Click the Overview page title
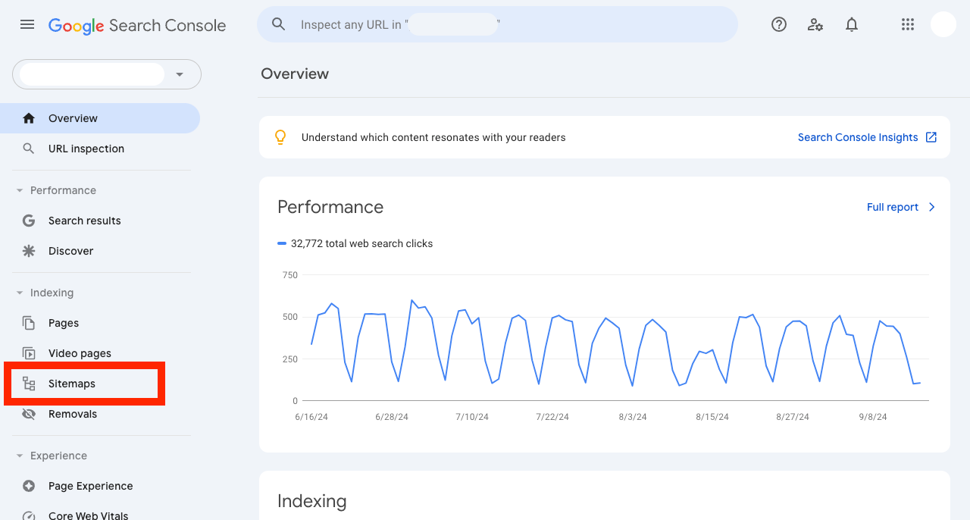 point(295,74)
